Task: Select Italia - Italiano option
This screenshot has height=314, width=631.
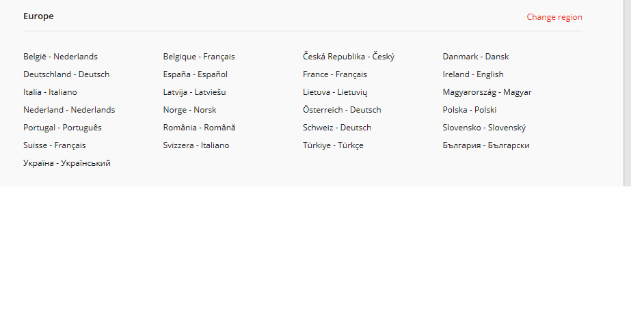Action: [x=50, y=92]
